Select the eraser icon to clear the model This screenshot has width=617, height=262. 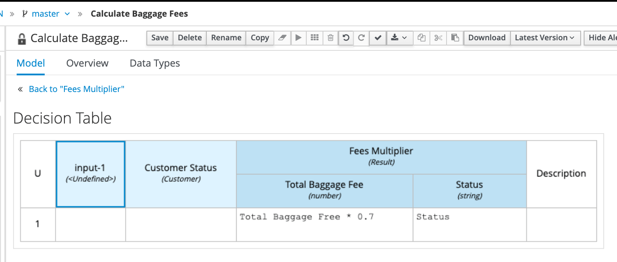click(282, 38)
